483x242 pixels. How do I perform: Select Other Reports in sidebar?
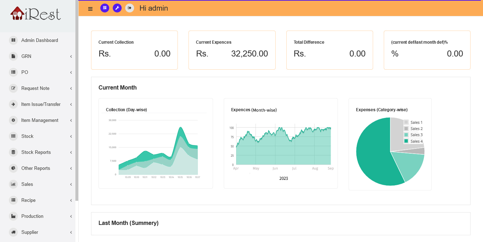pyautogui.click(x=36, y=168)
